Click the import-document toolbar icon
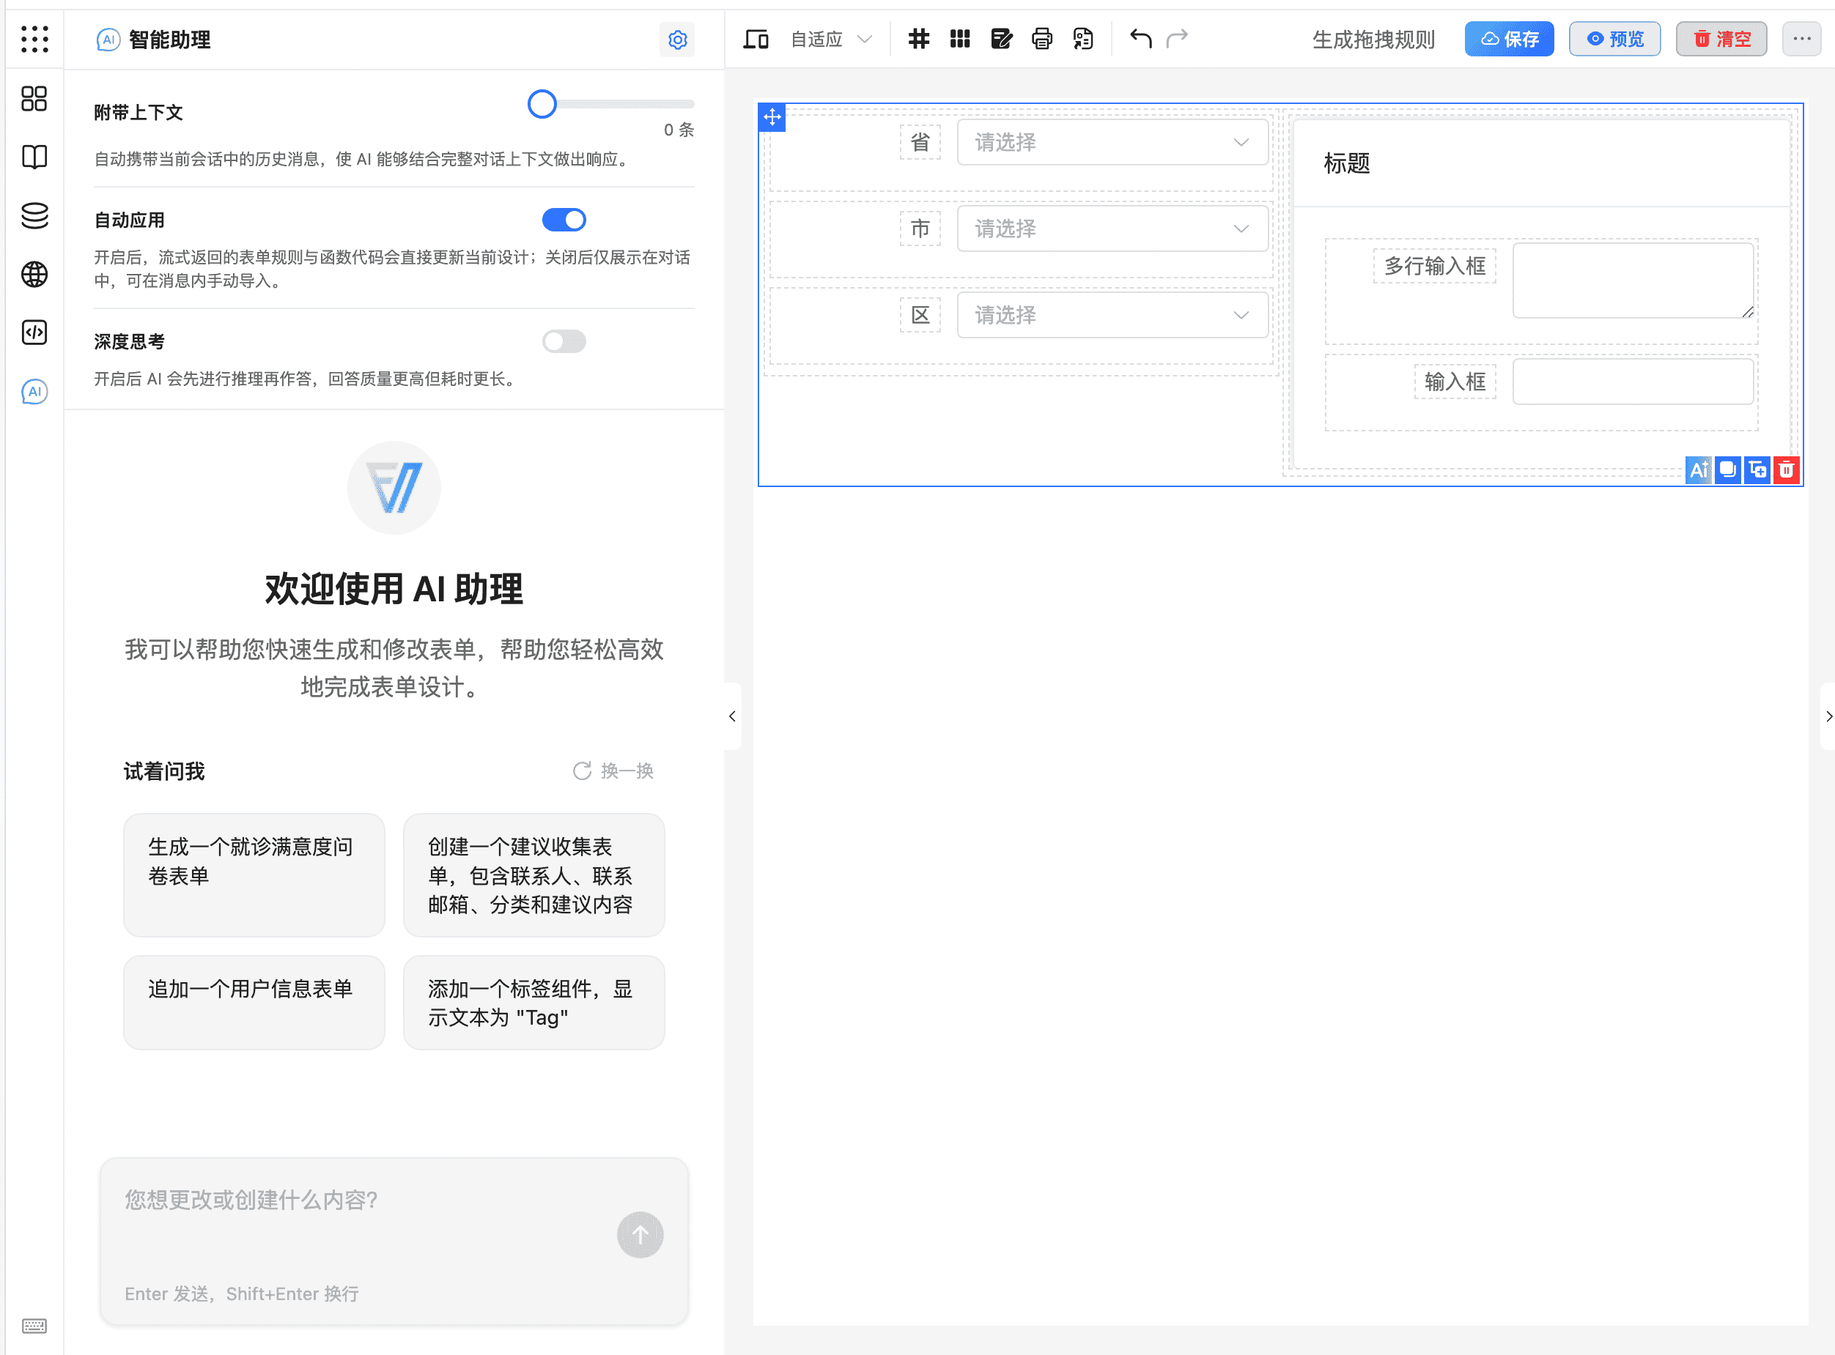 coord(1083,39)
